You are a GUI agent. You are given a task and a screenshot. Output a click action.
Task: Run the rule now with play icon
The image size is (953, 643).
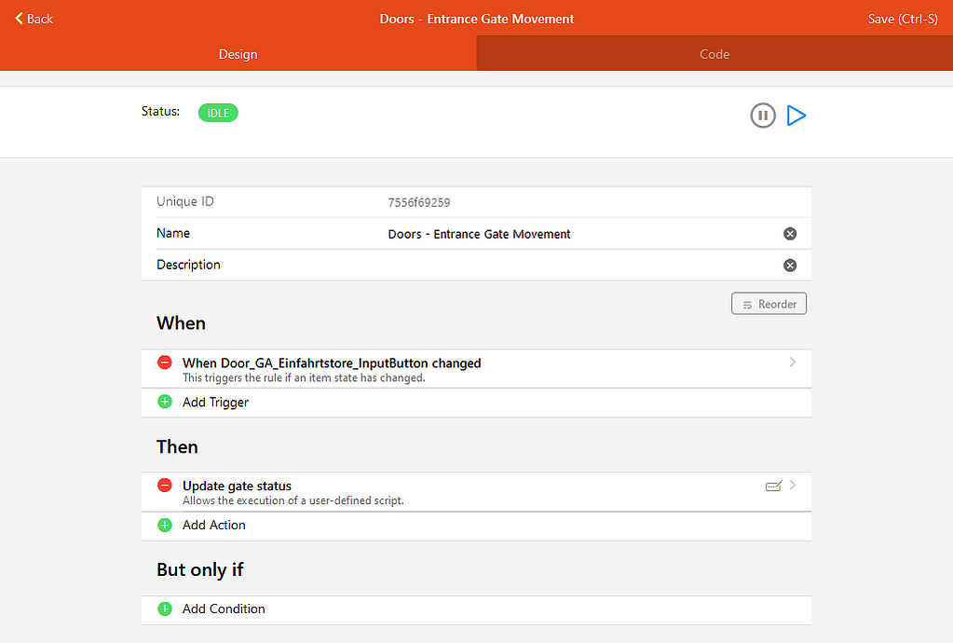click(x=796, y=115)
